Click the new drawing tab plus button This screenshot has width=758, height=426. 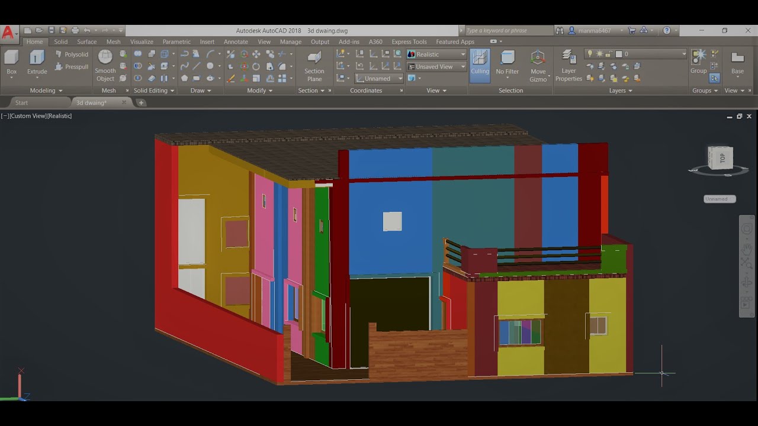click(141, 102)
